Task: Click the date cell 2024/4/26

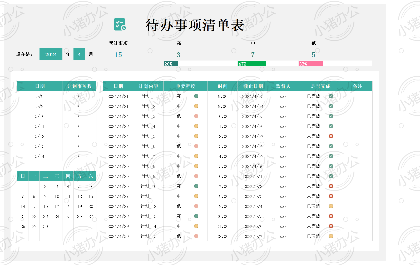Action: (x=118, y=186)
